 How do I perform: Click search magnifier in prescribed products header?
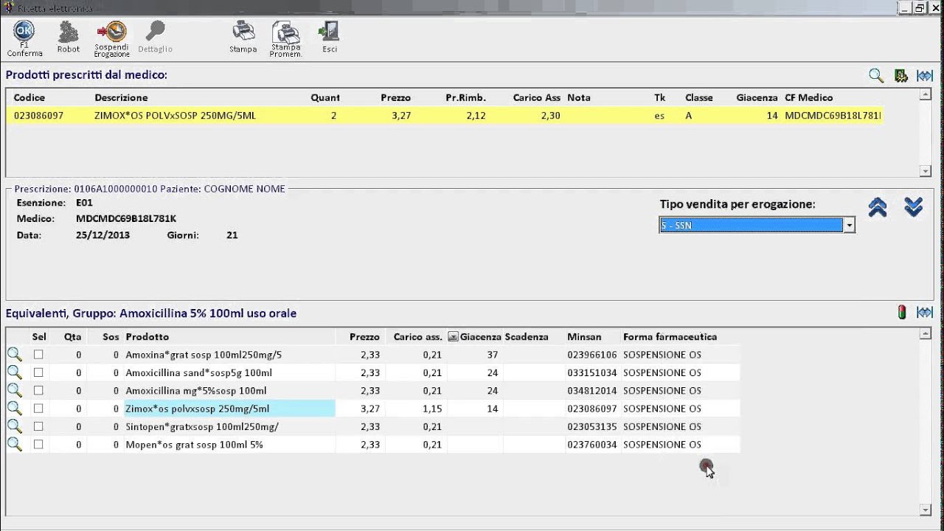coord(876,75)
